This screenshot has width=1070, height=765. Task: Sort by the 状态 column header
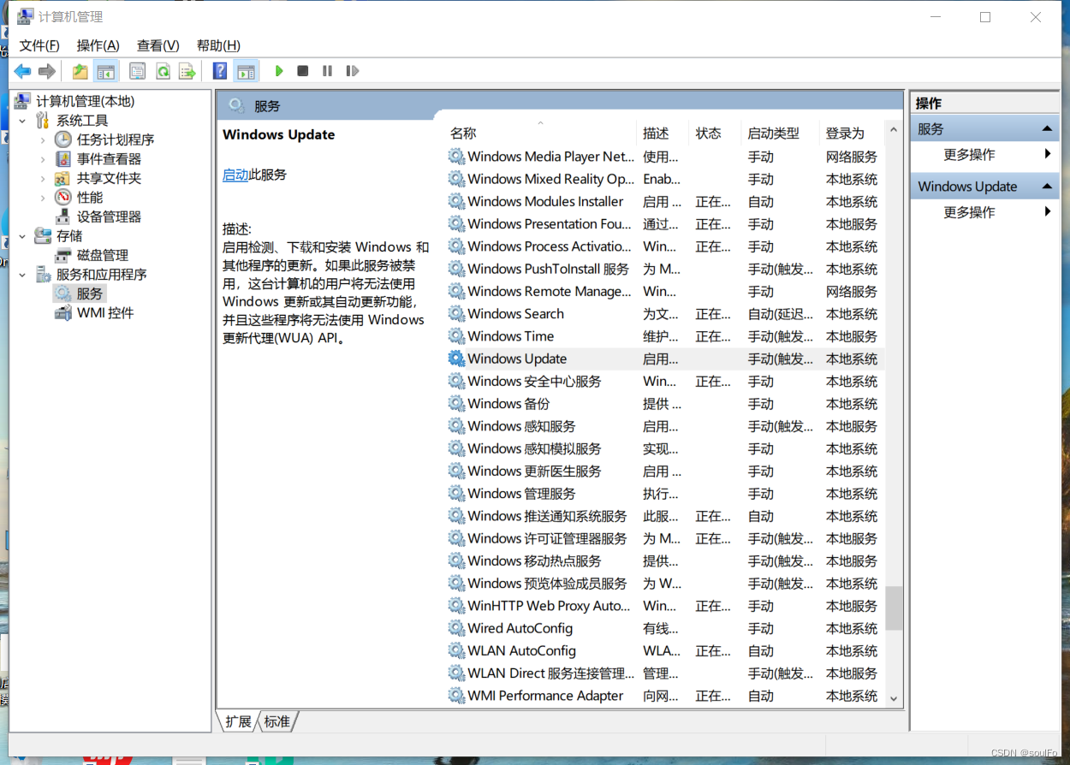coord(716,133)
